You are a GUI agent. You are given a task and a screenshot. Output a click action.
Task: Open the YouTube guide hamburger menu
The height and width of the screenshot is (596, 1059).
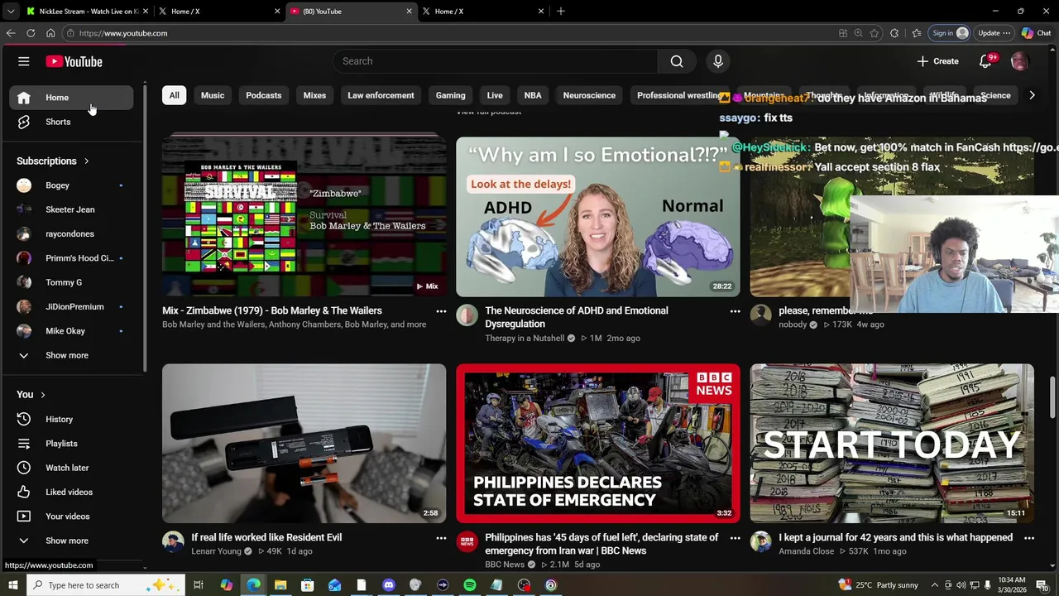click(24, 61)
